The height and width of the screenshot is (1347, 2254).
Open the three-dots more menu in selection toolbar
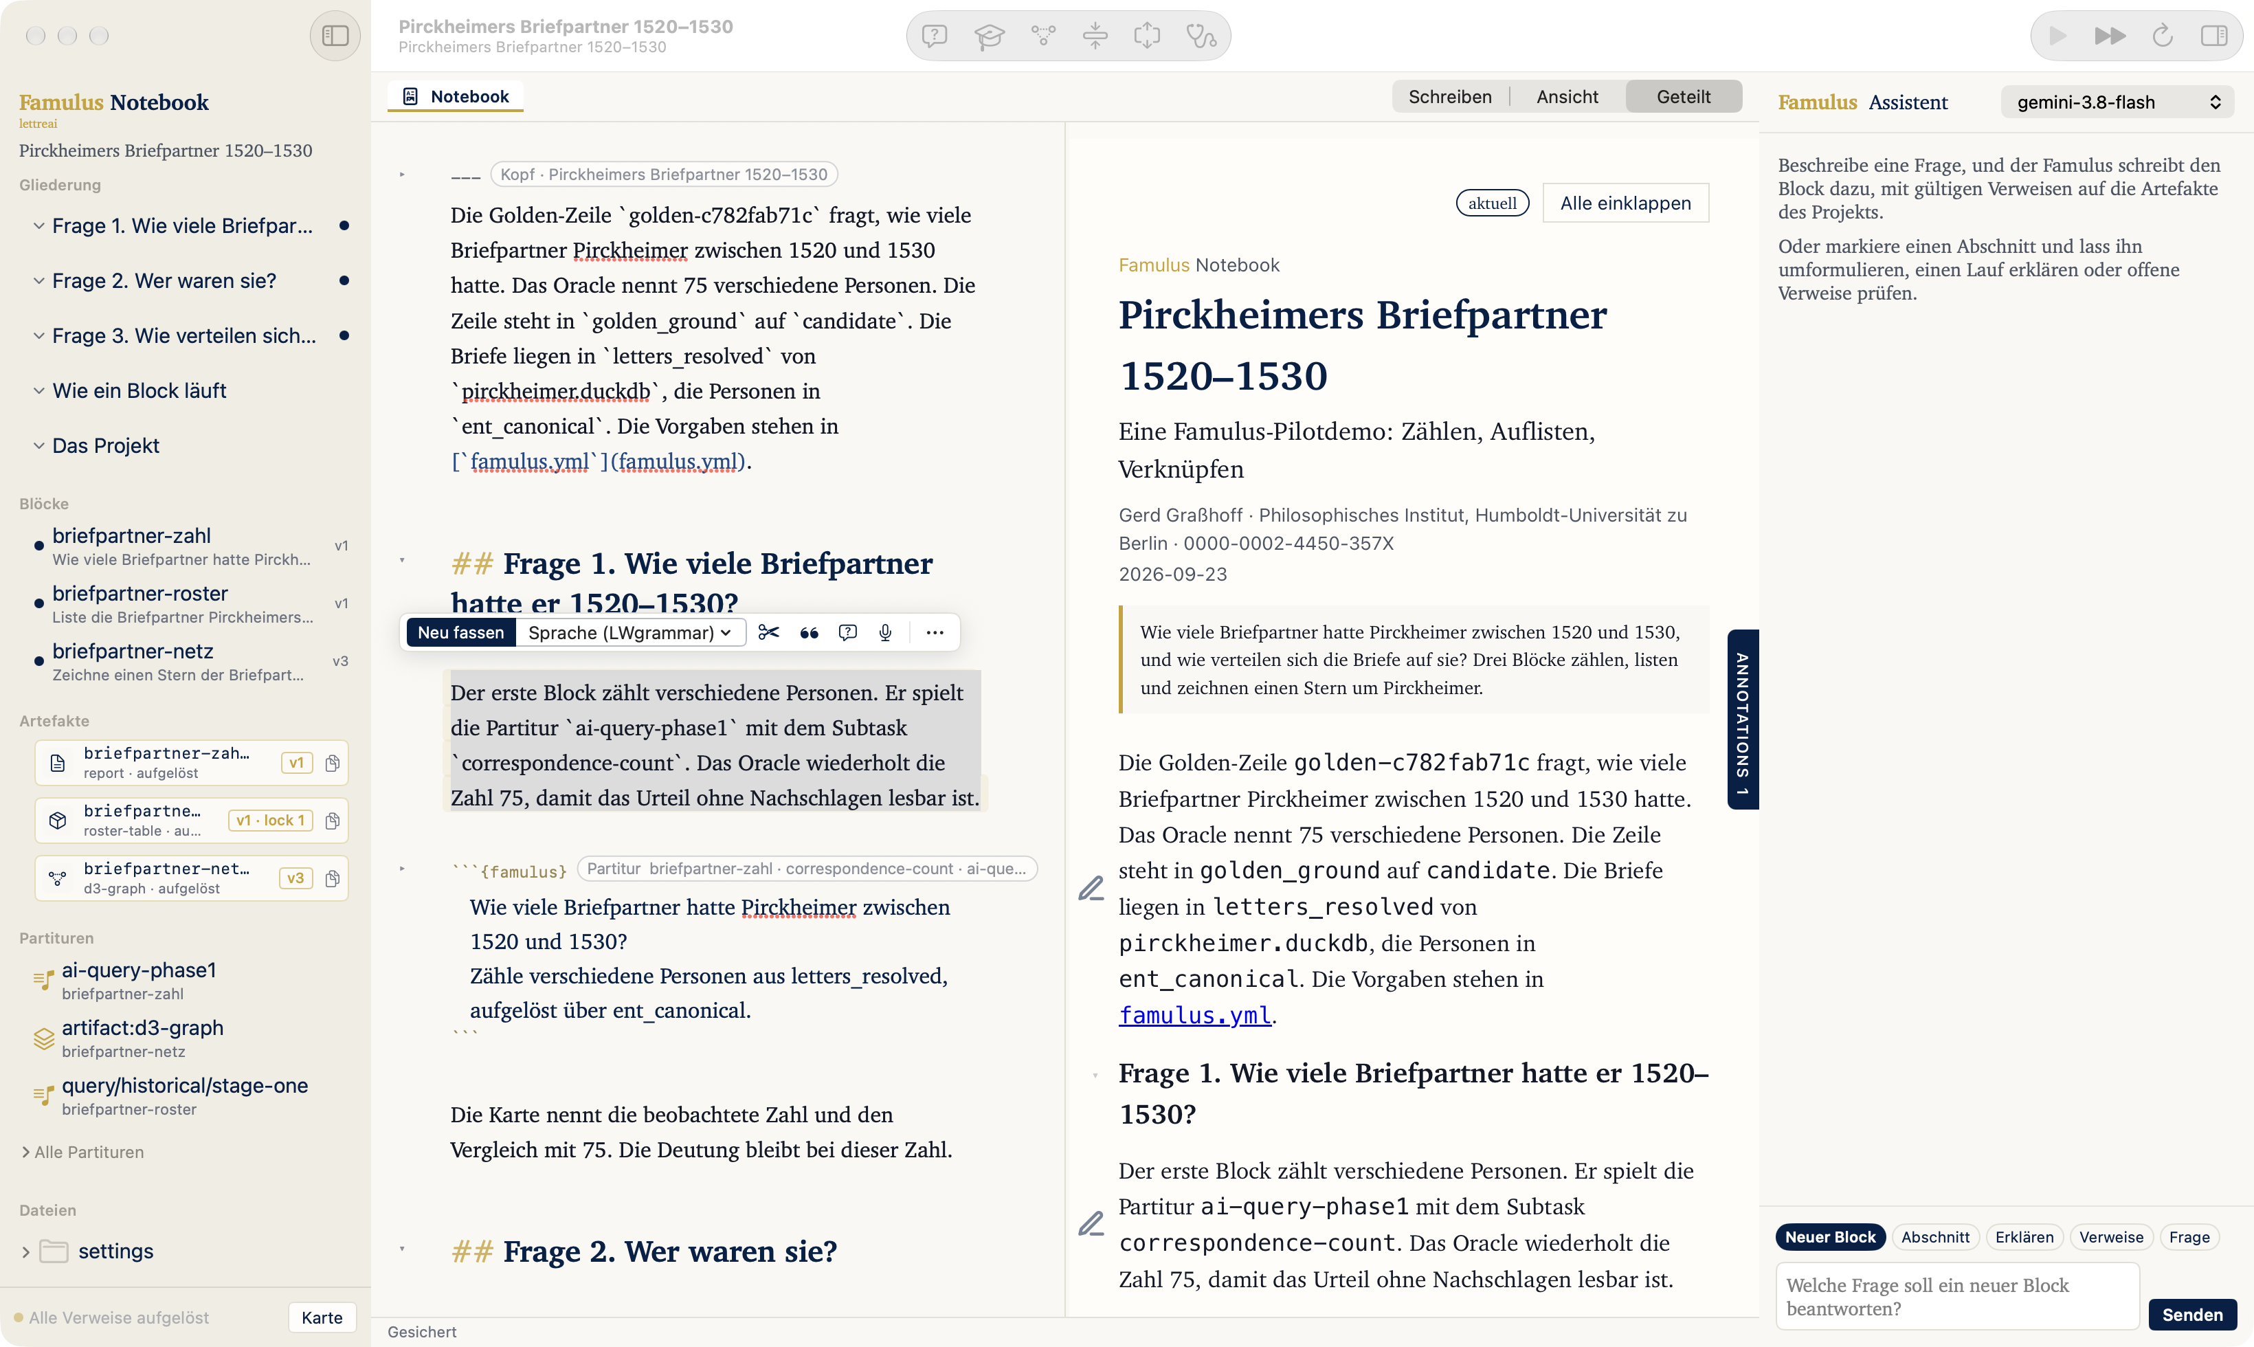point(935,633)
